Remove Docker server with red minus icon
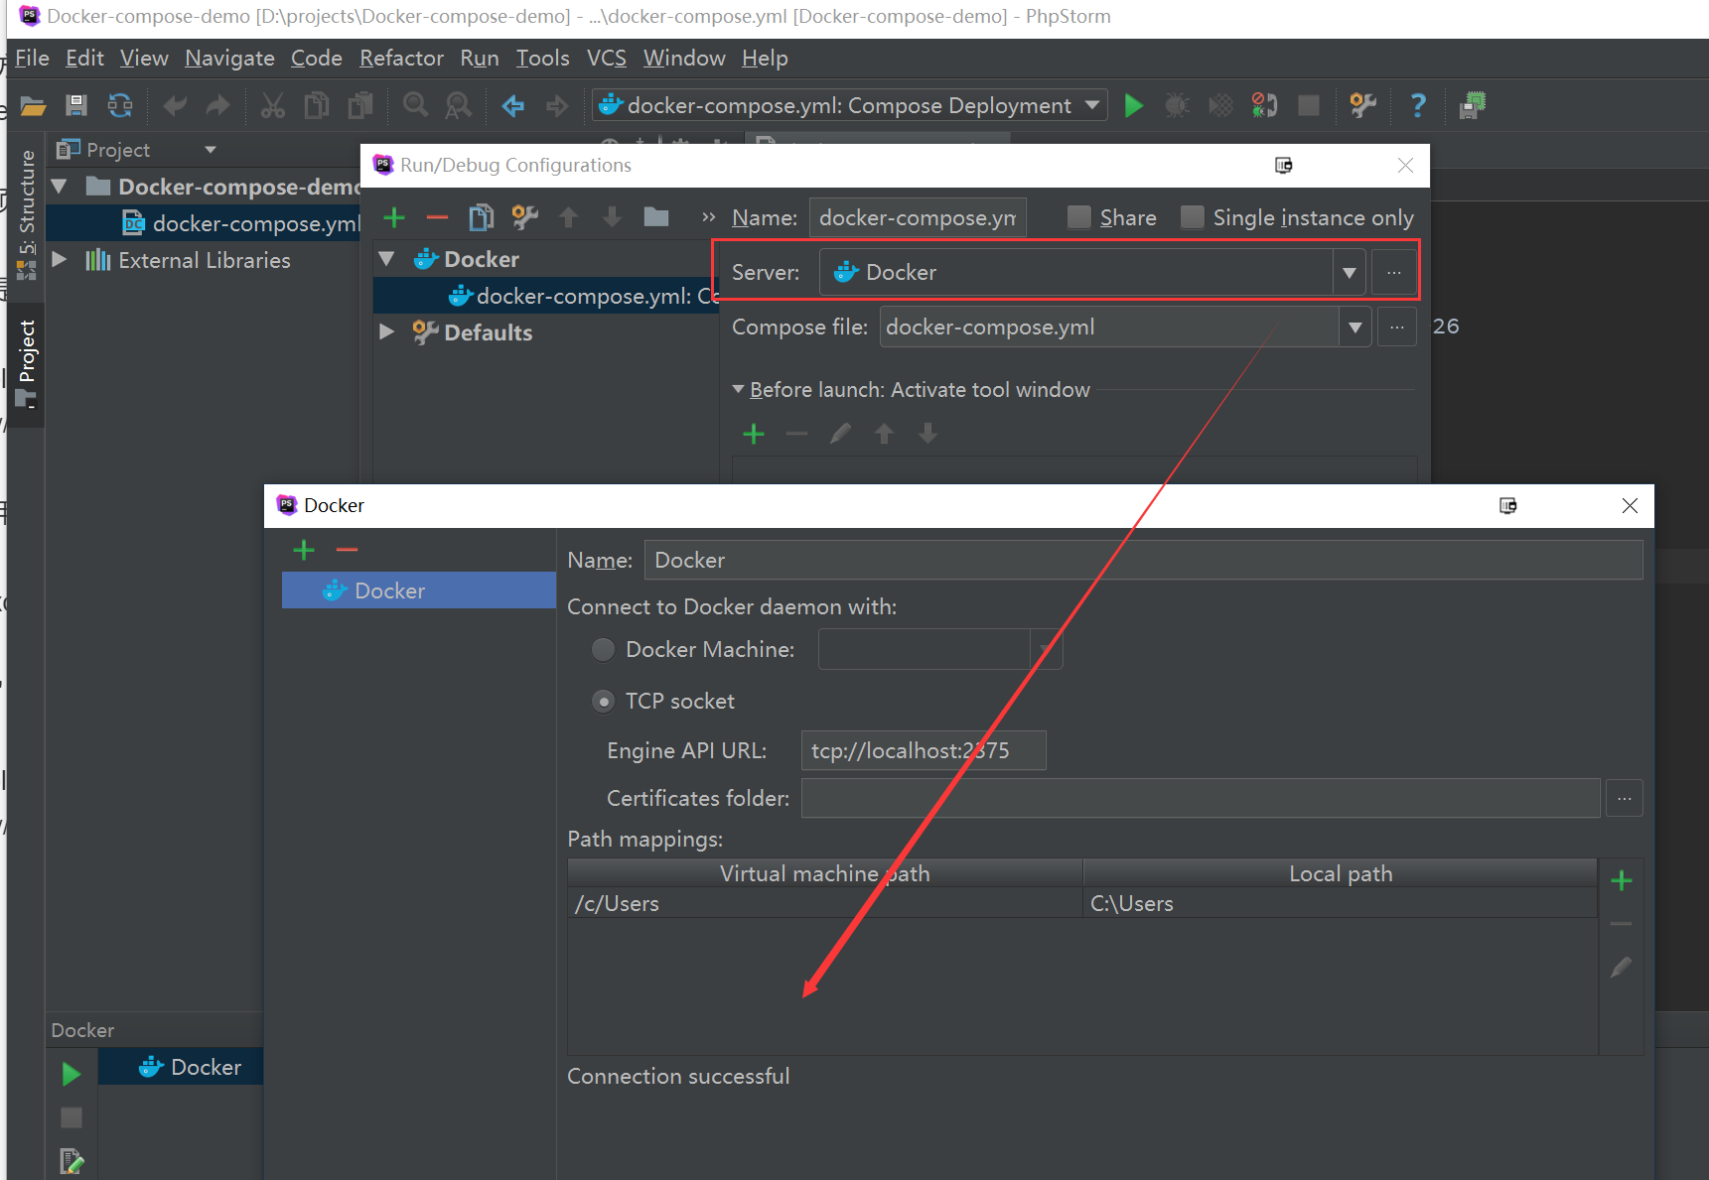The height and width of the screenshot is (1180, 1709). [x=347, y=550]
